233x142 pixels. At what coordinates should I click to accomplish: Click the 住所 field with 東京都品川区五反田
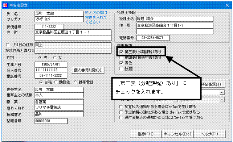[73, 32]
